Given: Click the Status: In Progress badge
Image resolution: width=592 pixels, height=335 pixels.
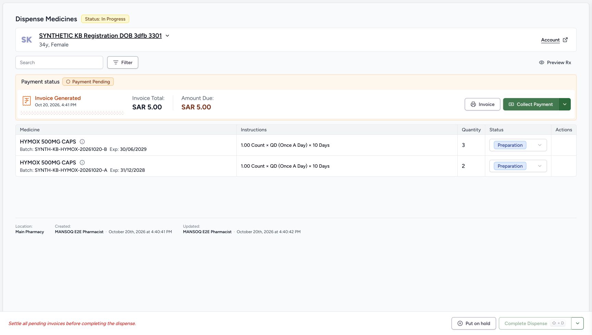Looking at the screenshot, I should 105,19.
